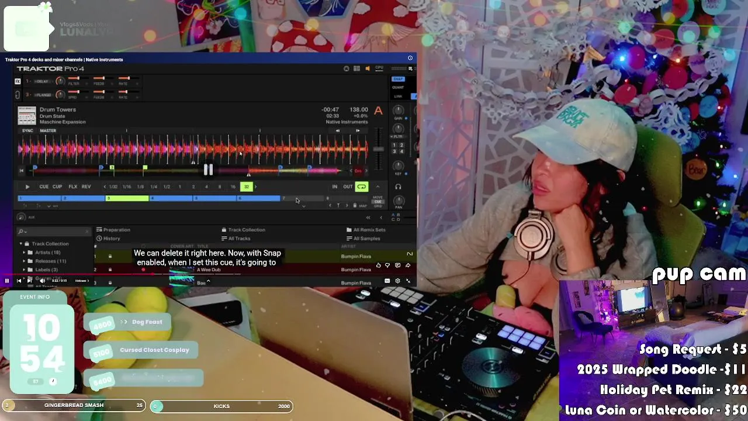748x421 pixels.
Task: Open the FLANGER effect dropdown
Action: click(x=43, y=95)
